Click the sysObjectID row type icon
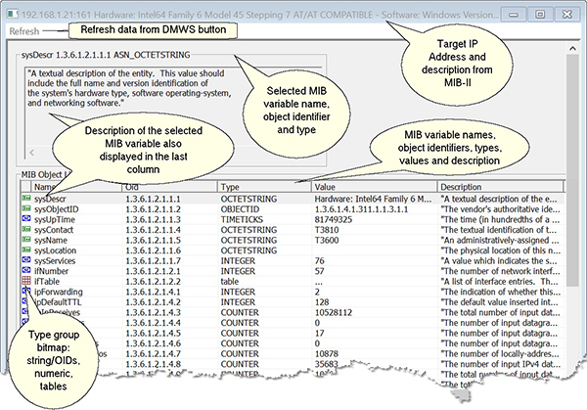Image resolution: width=587 pixels, height=410 pixels. (25, 209)
